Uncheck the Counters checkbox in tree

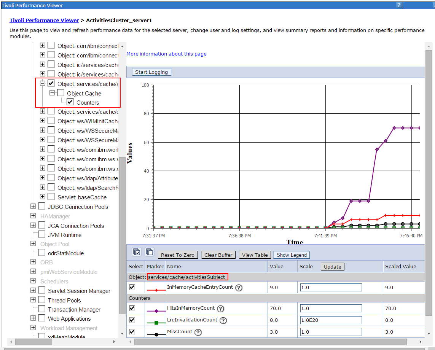point(70,102)
